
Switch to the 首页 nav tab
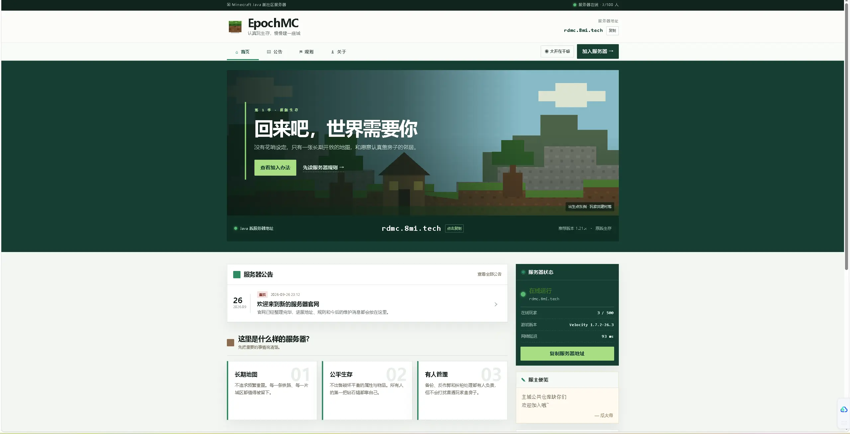click(242, 52)
